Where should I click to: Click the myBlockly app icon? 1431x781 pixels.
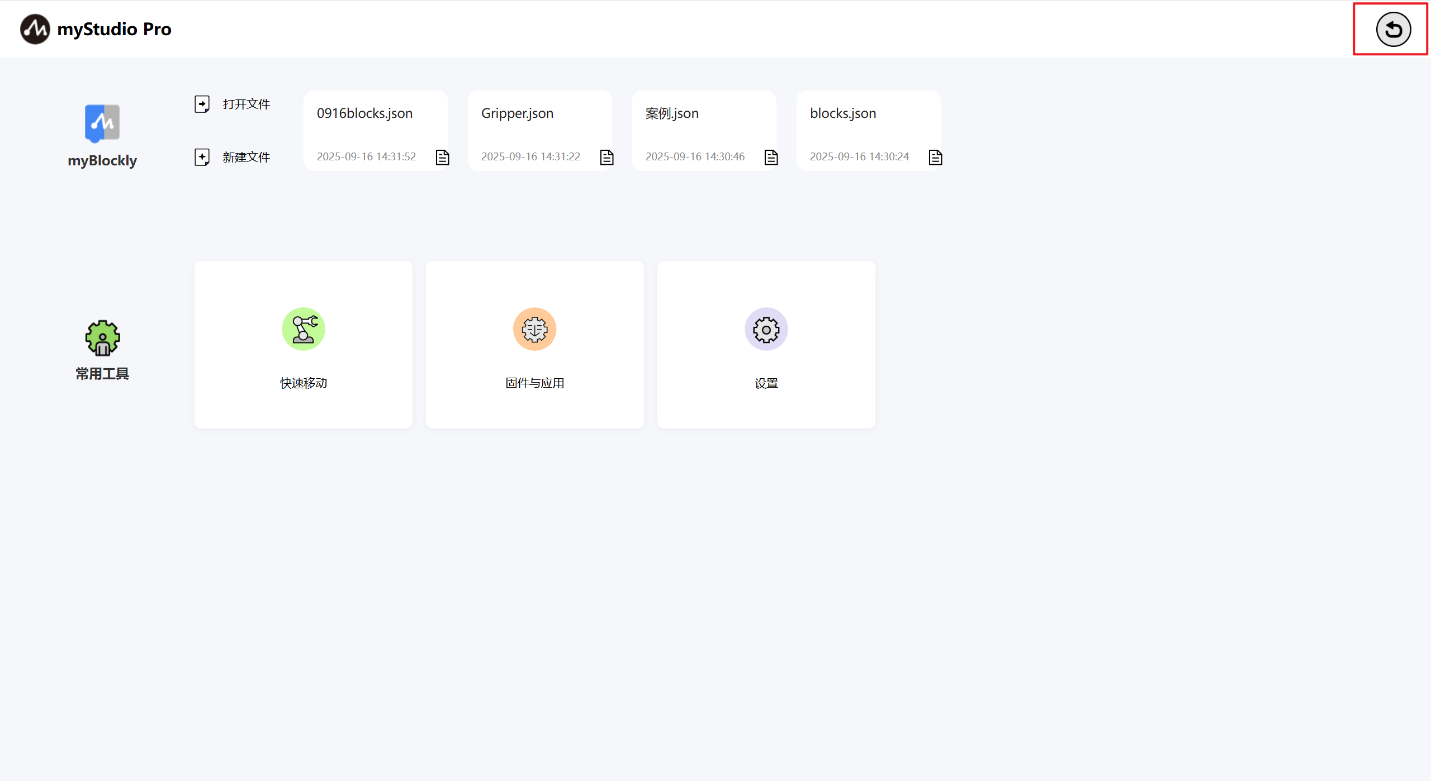point(102,123)
